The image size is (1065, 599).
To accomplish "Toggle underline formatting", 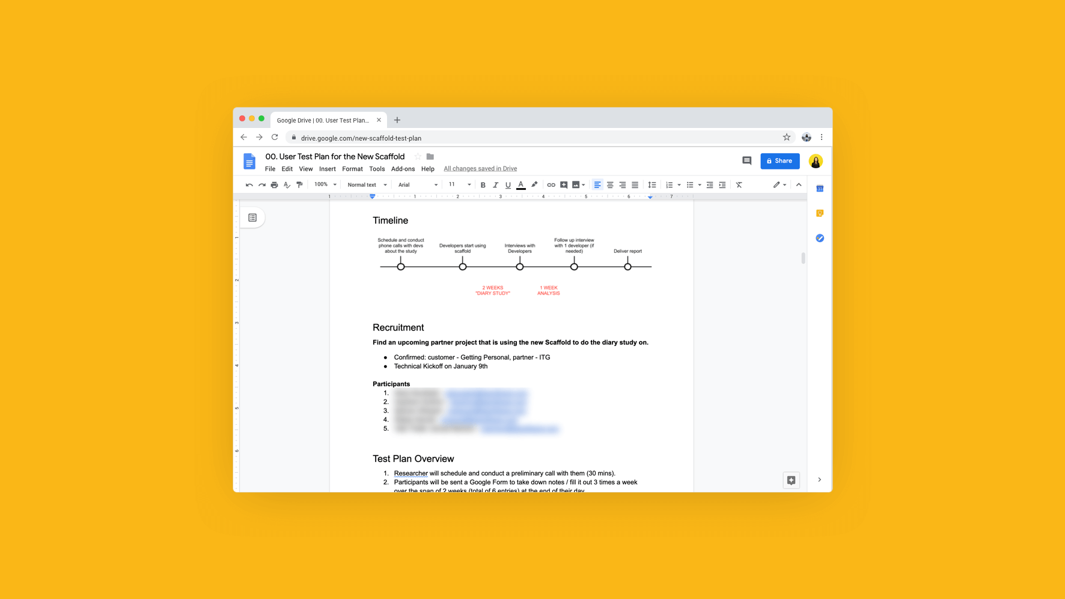I will coord(508,185).
